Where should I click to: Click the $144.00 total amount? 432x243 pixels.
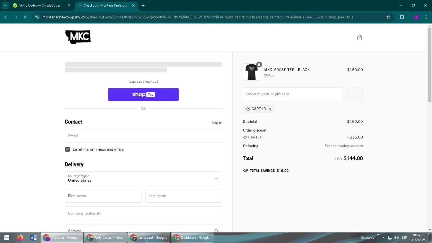point(353,158)
